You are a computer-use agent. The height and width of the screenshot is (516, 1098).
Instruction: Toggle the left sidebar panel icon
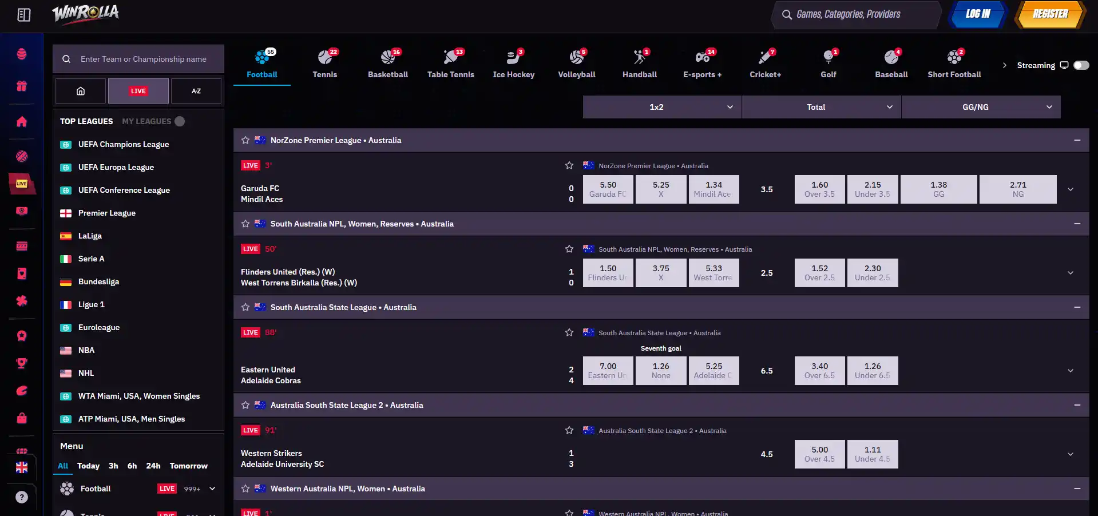[x=24, y=15]
